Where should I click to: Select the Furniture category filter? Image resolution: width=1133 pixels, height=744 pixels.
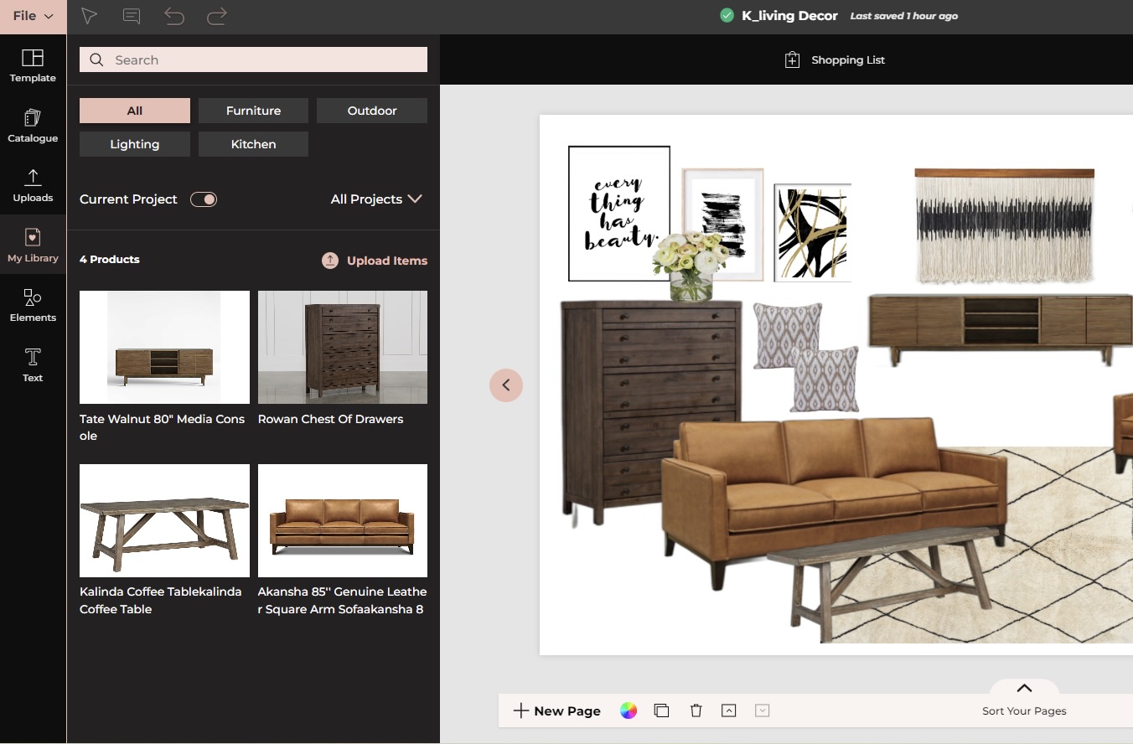tap(253, 111)
